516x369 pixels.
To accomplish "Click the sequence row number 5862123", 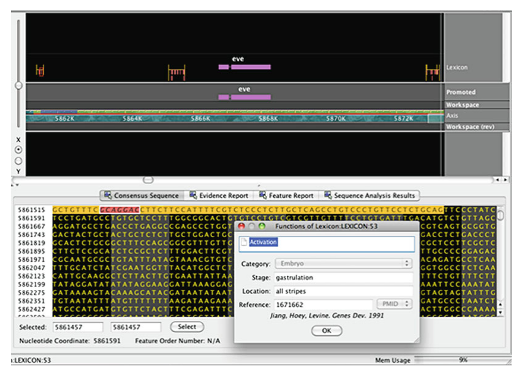I will click(31, 276).
